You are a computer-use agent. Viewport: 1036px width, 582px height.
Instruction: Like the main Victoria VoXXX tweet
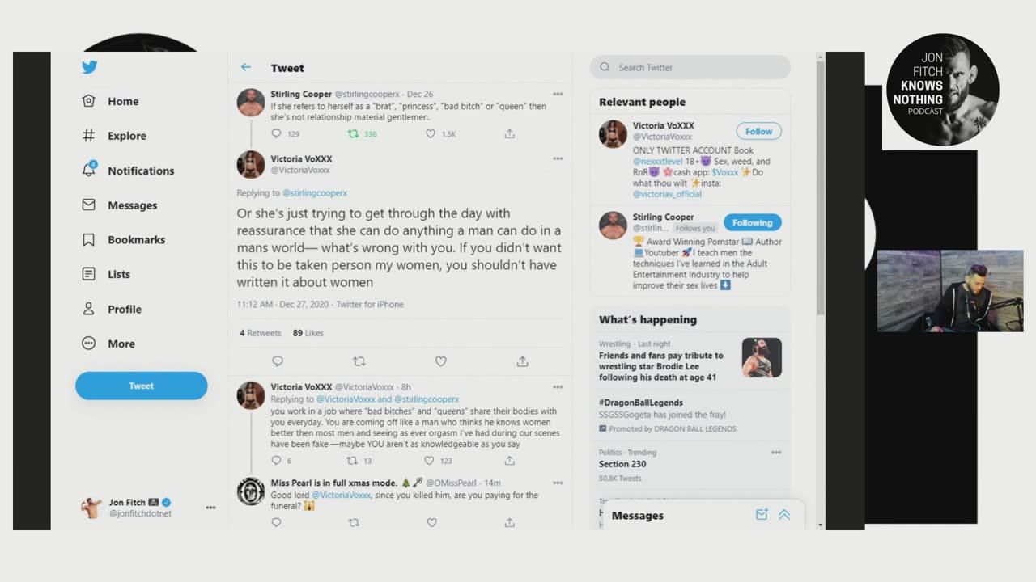441,361
